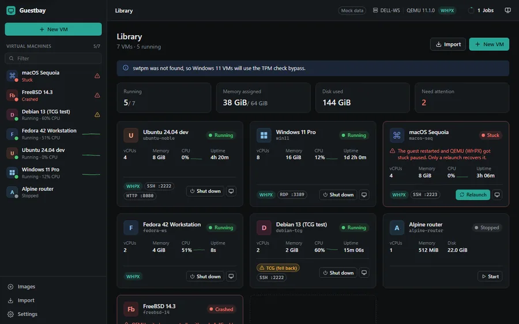Shut down Fedora 42 Workstation VM
Image resolution: width=519 pixels, height=324 pixels.
point(205,276)
